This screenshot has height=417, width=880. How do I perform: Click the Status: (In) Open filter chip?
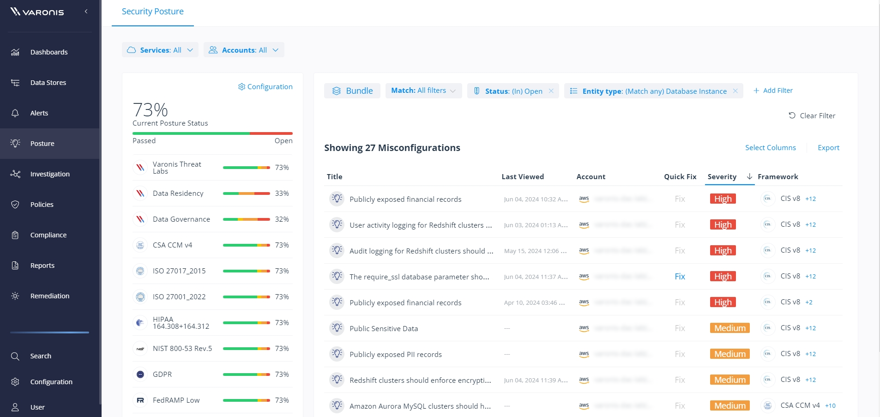pos(513,91)
